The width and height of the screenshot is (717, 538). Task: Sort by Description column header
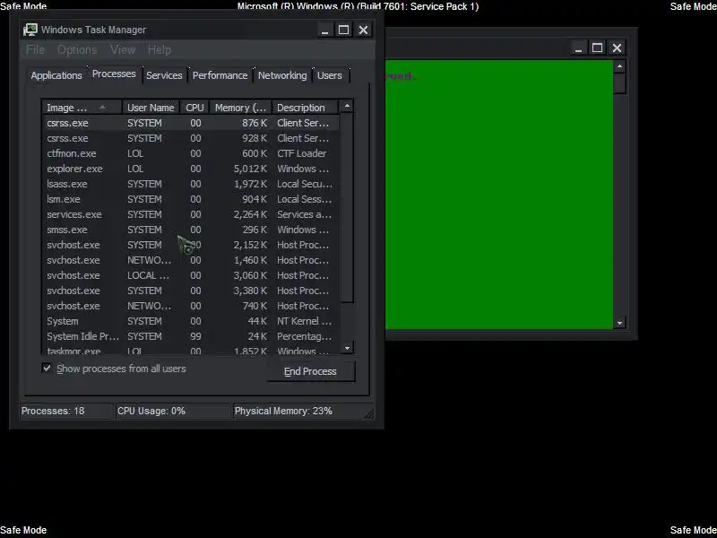click(305, 108)
